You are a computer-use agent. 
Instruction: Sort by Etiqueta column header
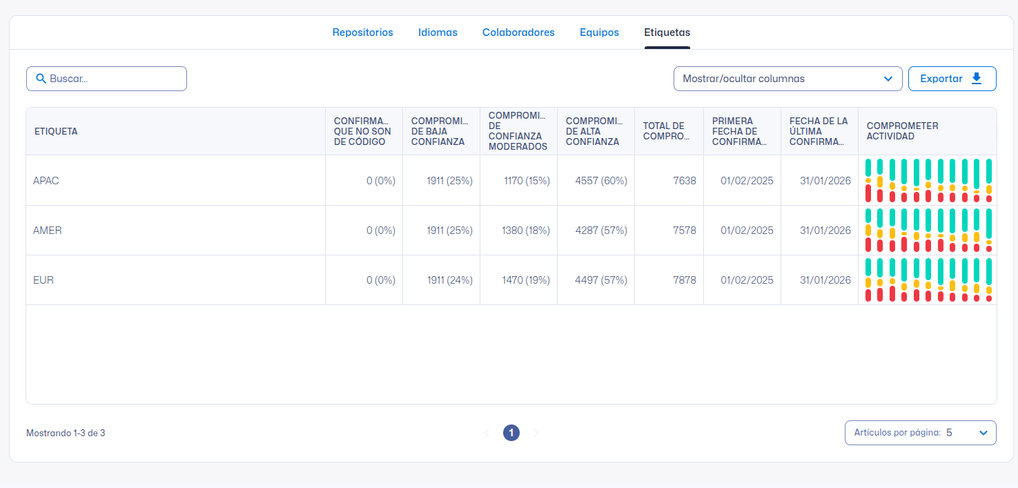(57, 131)
